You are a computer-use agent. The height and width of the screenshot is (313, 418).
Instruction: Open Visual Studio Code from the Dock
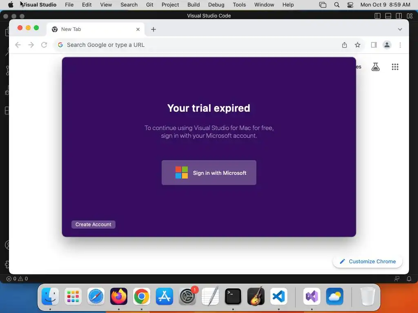coord(278,296)
